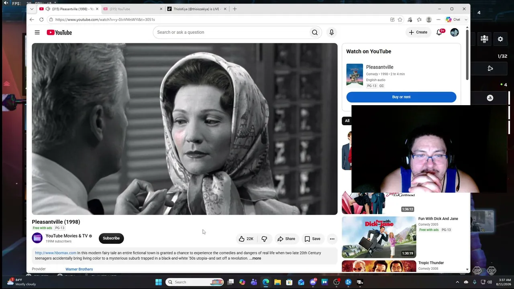Open Microsoft Teams from the taskbar
Image resolution: width=514 pixels, height=289 pixels.
pos(254,282)
